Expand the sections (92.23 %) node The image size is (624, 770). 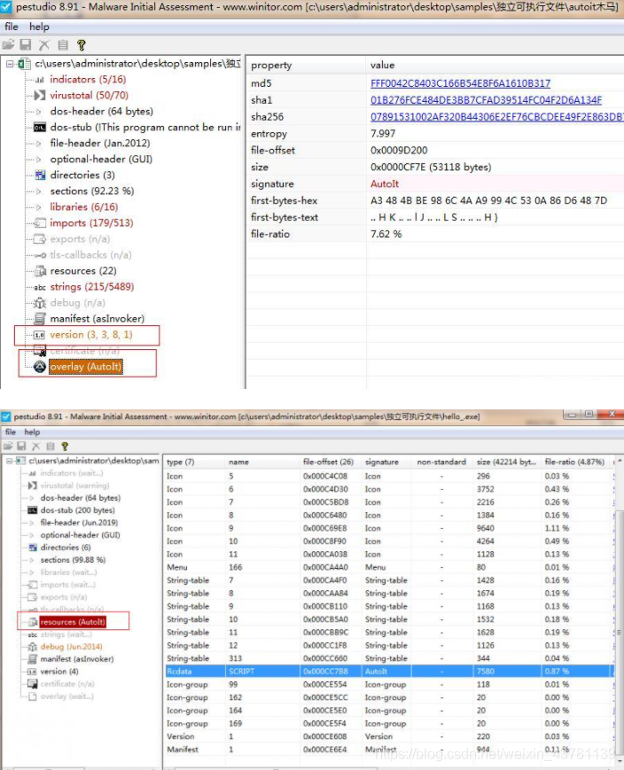click(x=39, y=191)
